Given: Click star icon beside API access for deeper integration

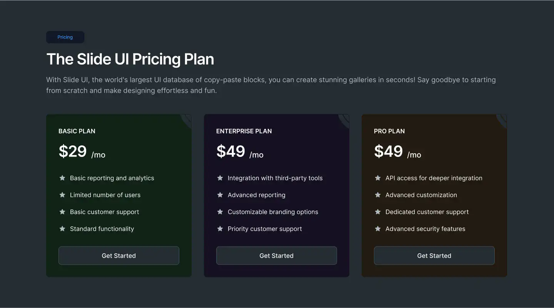Looking at the screenshot, I should click(378, 178).
